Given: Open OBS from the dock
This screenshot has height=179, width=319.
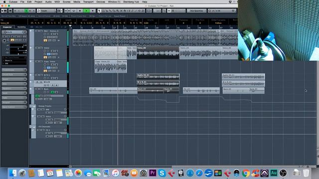Looking at the screenshot, I should click(283, 173).
